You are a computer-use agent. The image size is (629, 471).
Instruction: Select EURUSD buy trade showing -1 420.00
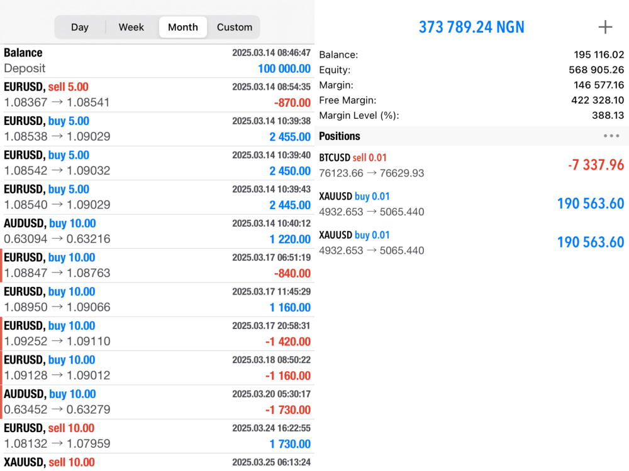(157, 333)
